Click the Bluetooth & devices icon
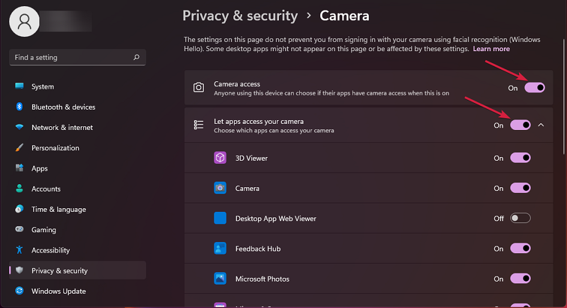Viewport: 567px width, 308px height. (20, 107)
